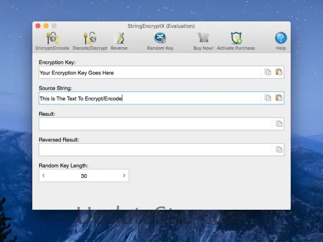Viewport: 323px width, 242px height.
Task: Click the Activate Purchase shield icon
Action: (236, 38)
